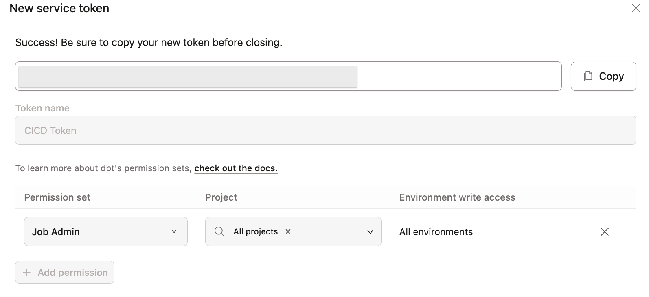Screen dimensions: 649x297
Task: Delete the Job Admin permission row
Action: tap(605, 232)
